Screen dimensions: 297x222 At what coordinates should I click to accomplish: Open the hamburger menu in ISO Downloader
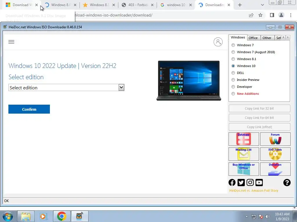pos(11,42)
